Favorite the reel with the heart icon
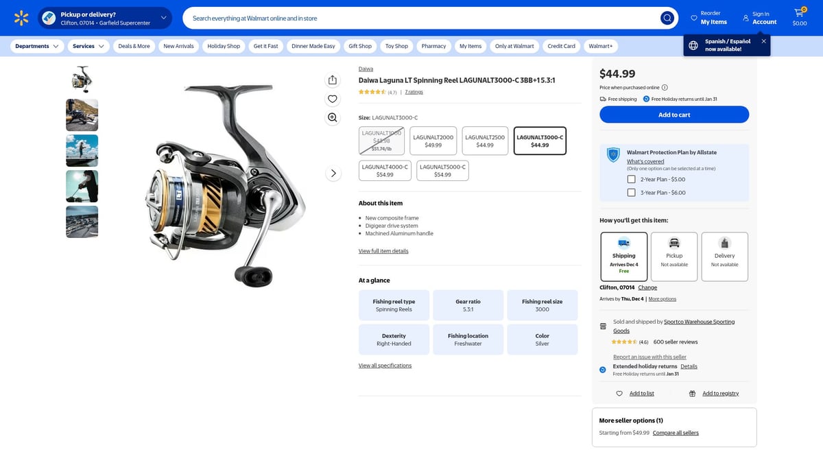The height and width of the screenshot is (463, 823). click(x=332, y=98)
